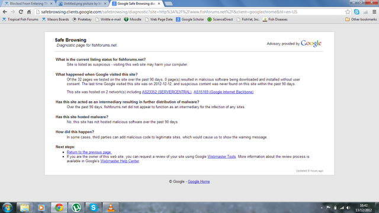The height and width of the screenshot is (213, 379).
Task: Open uTorrent from taskbar
Action: click(76, 208)
